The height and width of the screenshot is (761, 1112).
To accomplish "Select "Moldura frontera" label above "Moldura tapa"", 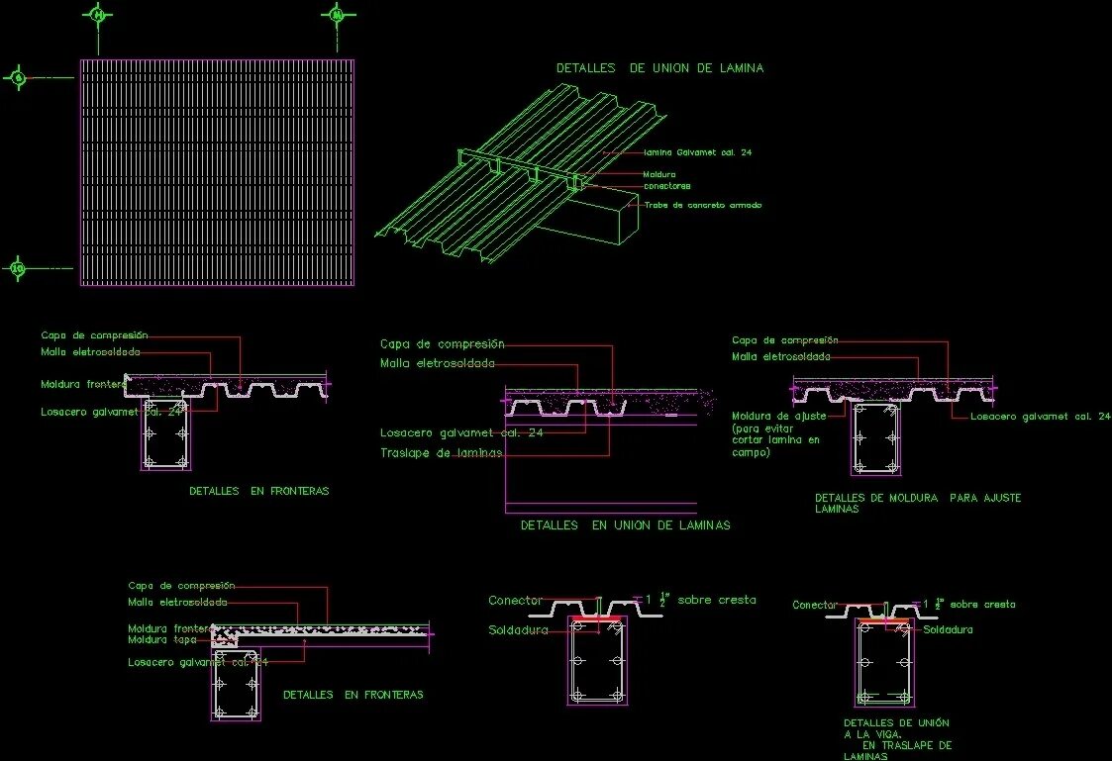I will pyautogui.click(x=168, y=628).
